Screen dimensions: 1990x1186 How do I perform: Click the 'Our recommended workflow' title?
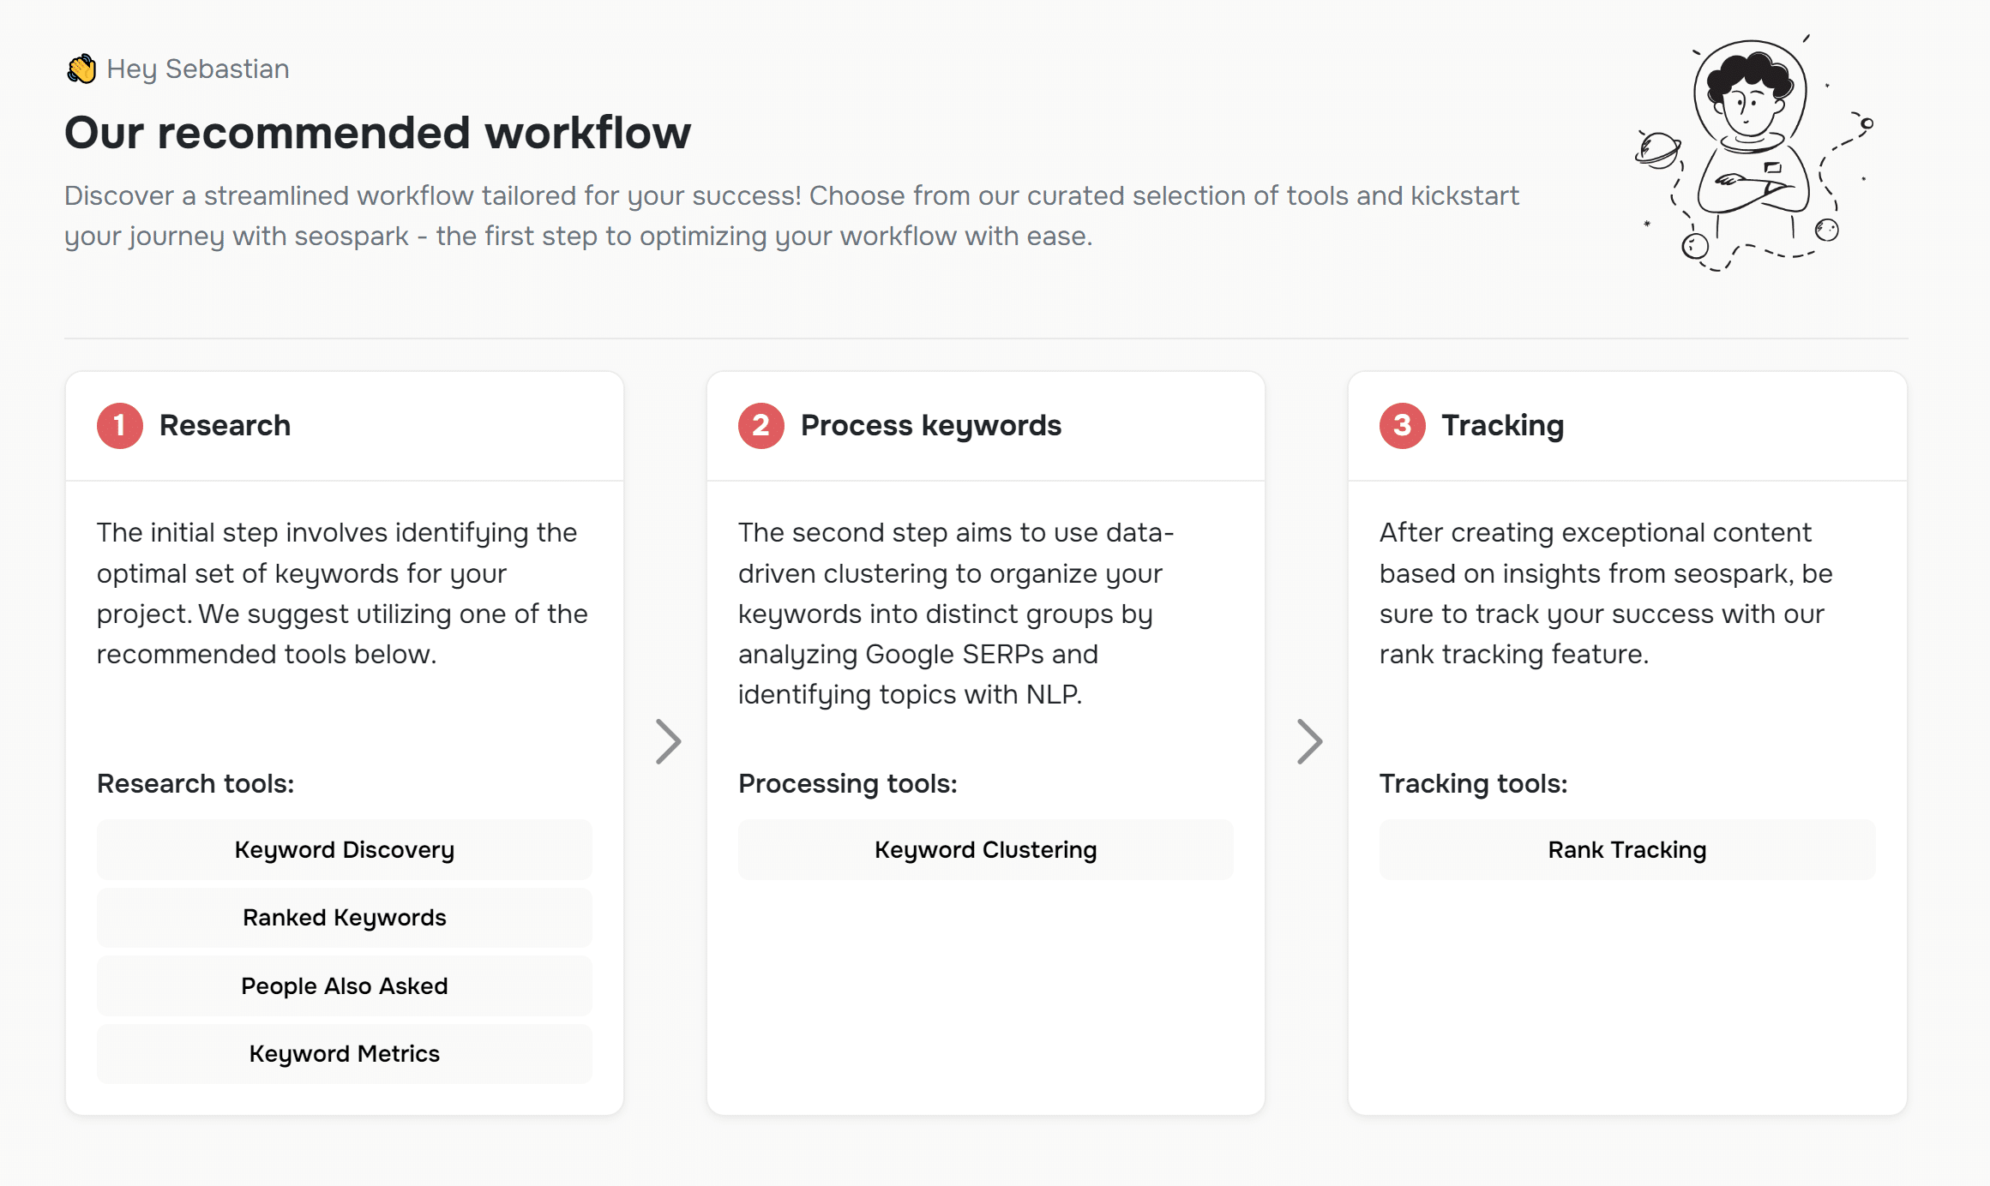coord(377,133)
